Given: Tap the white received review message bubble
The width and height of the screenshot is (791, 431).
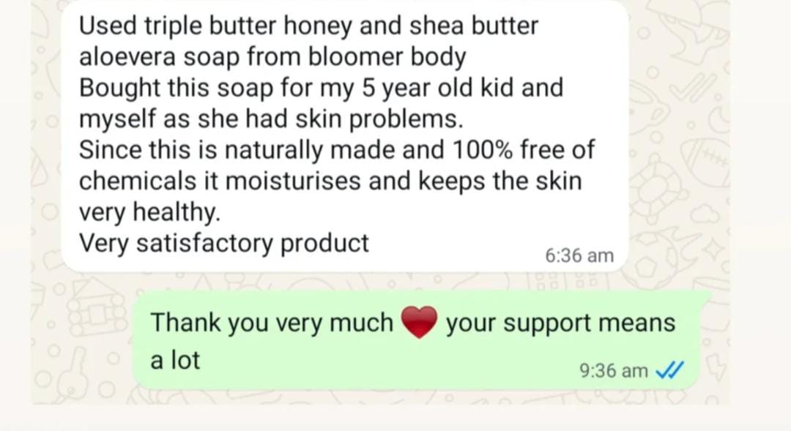Looking at the screenshot, I should 345,137.
